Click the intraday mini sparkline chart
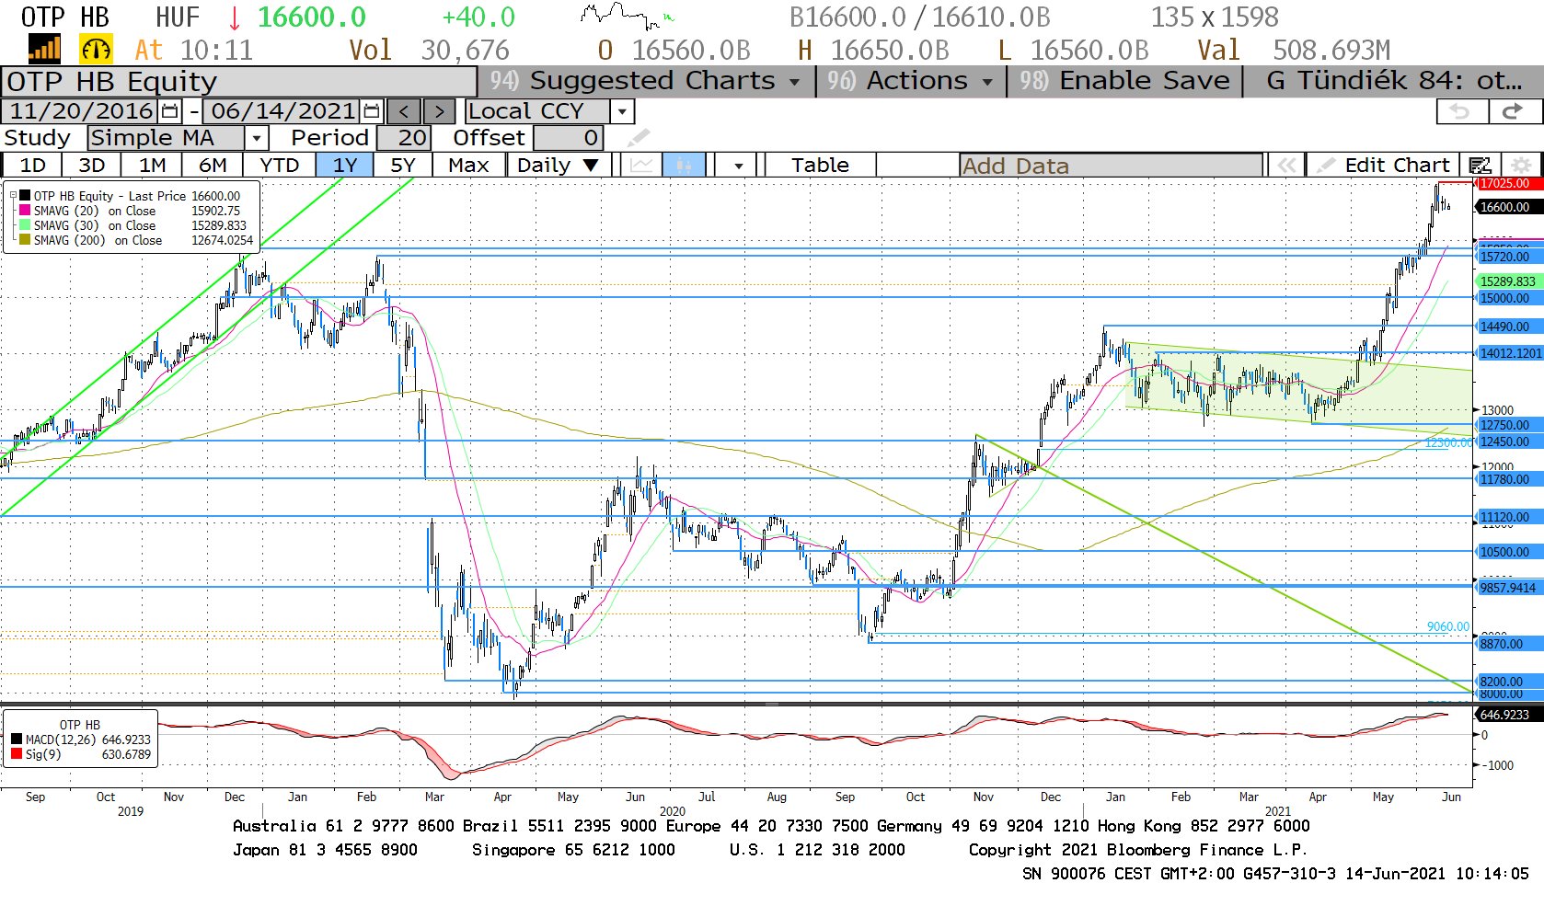 627,16
